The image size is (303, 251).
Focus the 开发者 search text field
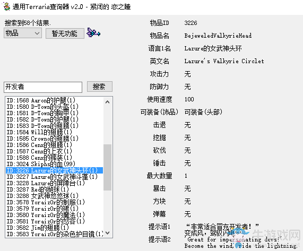43,87
